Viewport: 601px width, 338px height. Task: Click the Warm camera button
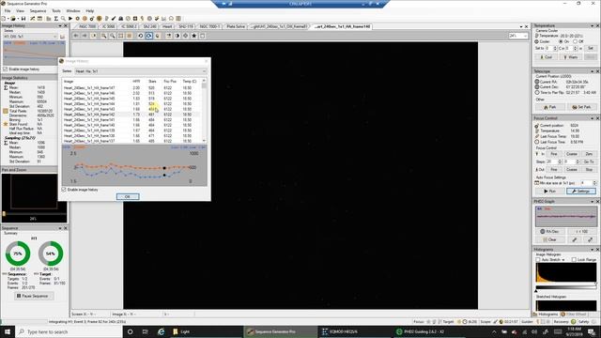click(570, 57)
